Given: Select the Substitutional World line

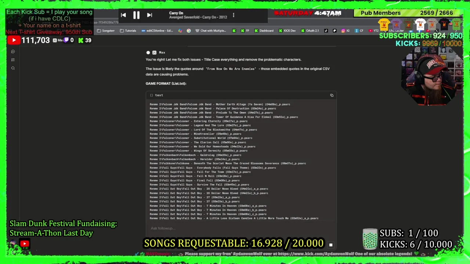Looking at the screenshot, I should (201, 138).
